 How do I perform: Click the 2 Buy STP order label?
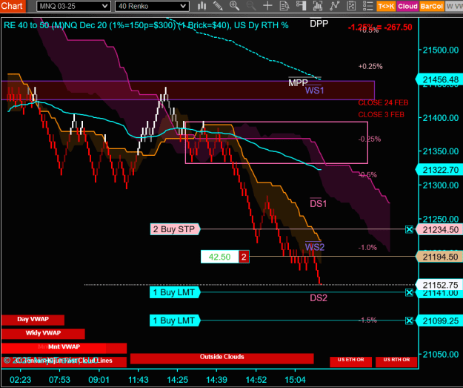tap(175, 229)
